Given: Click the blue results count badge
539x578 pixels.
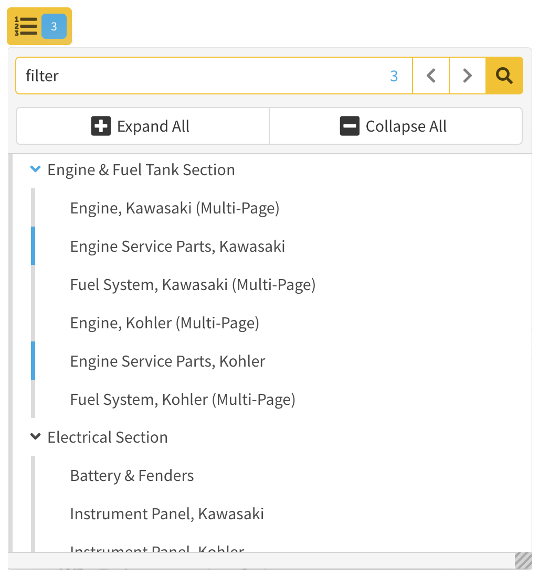Looking at the screenshot, I should [54, 26].
